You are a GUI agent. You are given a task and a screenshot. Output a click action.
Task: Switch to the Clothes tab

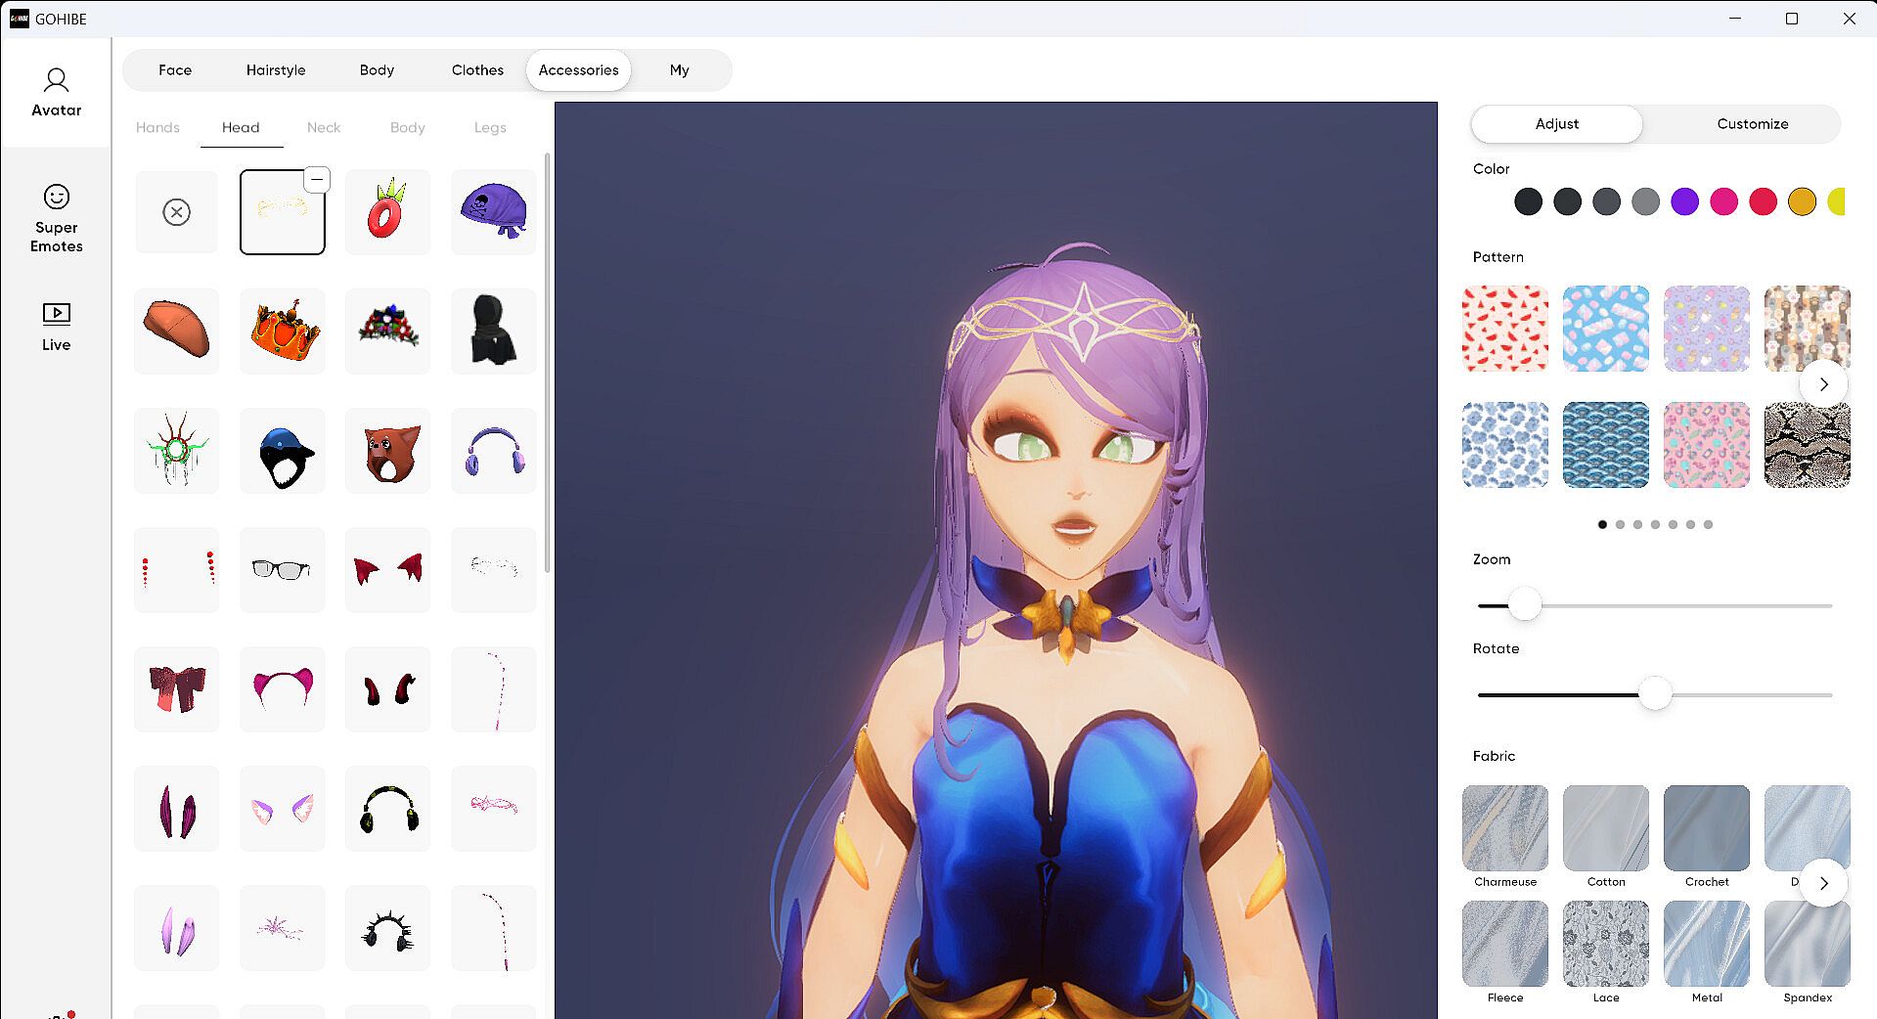click(477, 70)
